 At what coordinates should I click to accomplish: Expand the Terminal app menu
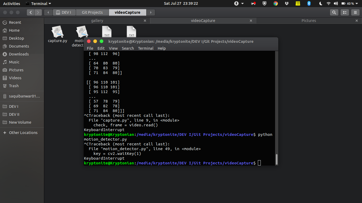[x=38, y=3]
